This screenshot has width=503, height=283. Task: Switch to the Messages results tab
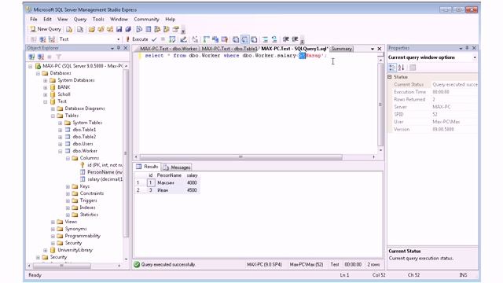[177, 167]
